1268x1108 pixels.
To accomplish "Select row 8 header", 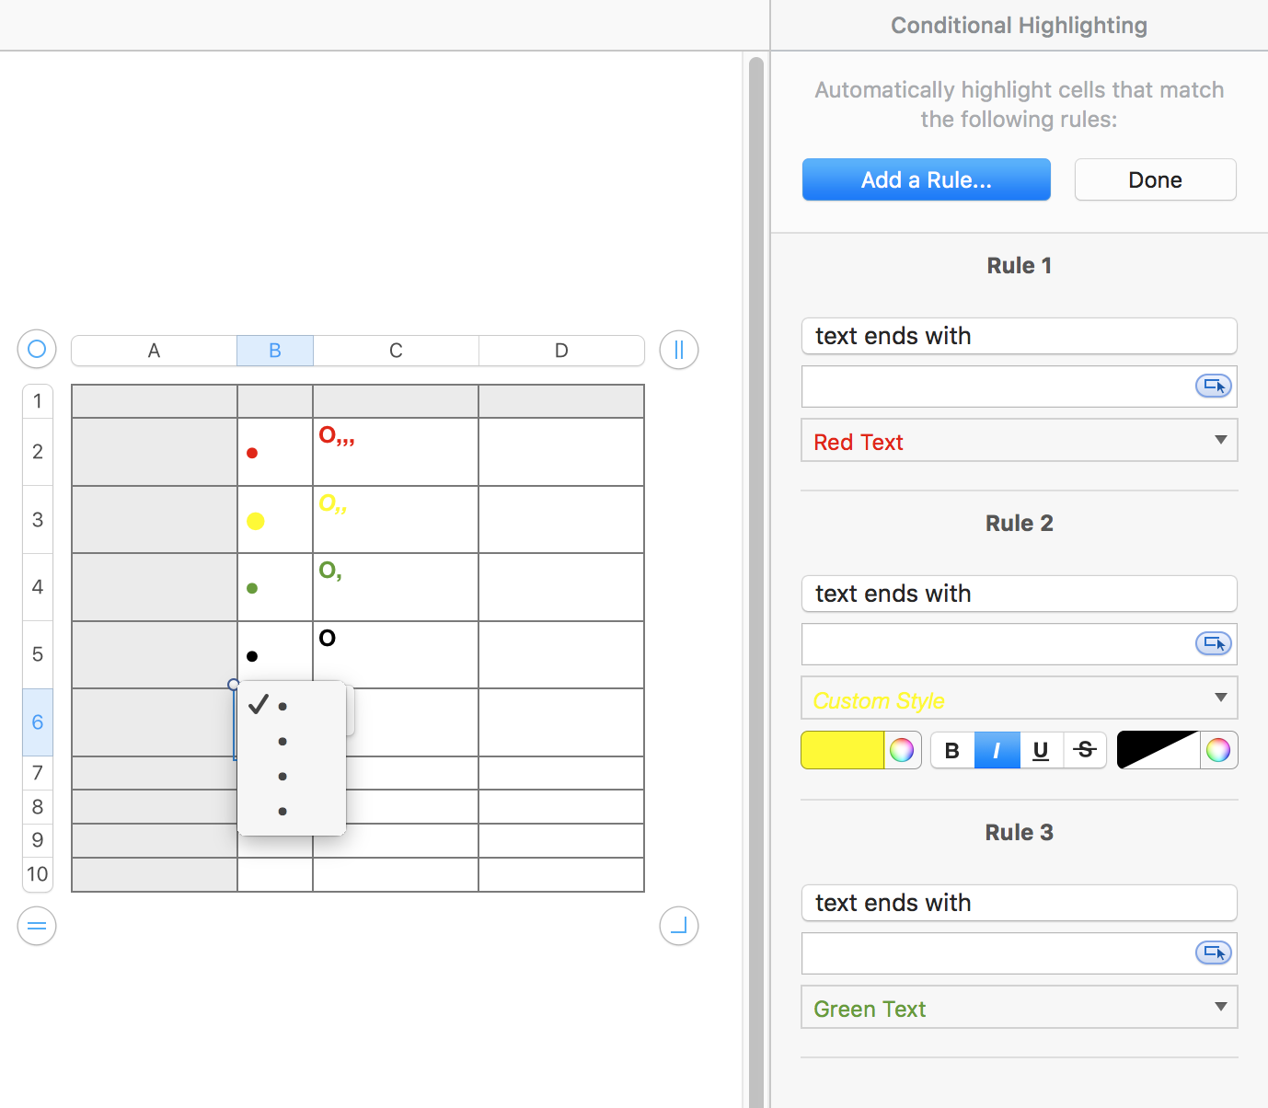I will pyautogui.click(x=38, y=807).
